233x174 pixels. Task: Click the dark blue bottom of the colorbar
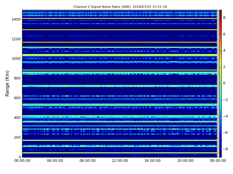[x=220, y=155]
